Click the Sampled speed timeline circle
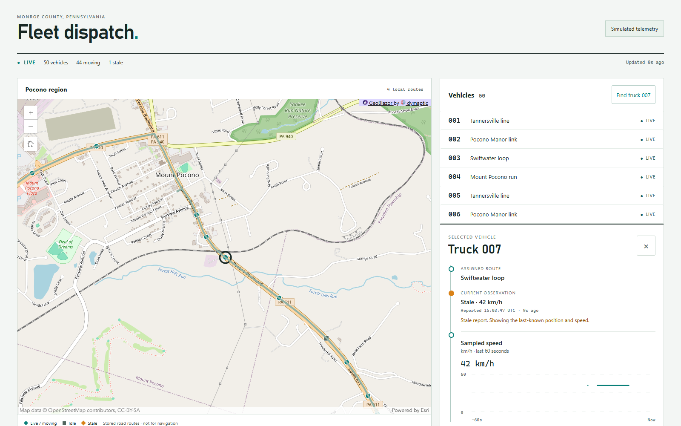 pos(451,335)
